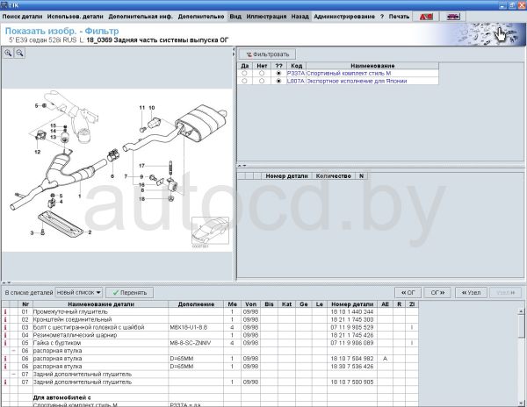527x407 pixels.
Task: Click the Спортивный комплект стиль M link
Action: point(349,73)
